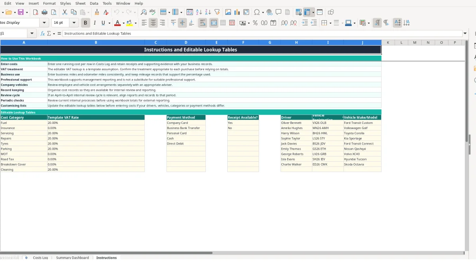Toggle left alignment
Image resolution: width=476 pixels, height=268 pixels.
click(x=144, y=23)
